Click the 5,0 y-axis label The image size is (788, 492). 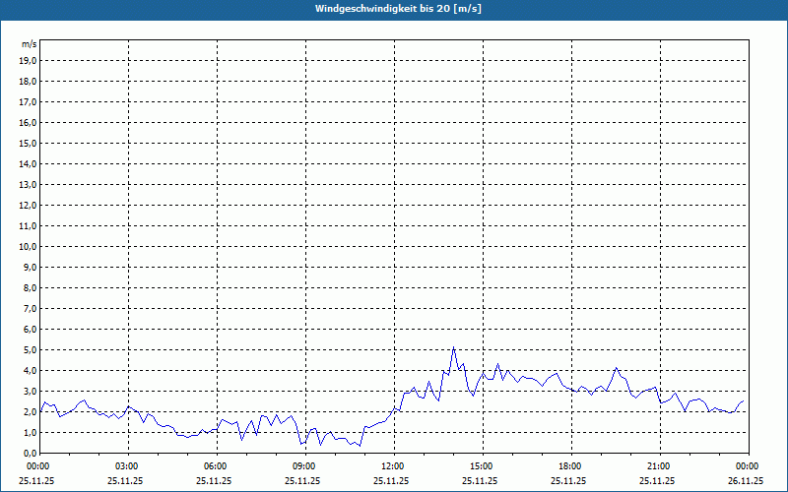click(x=30, y=349)
